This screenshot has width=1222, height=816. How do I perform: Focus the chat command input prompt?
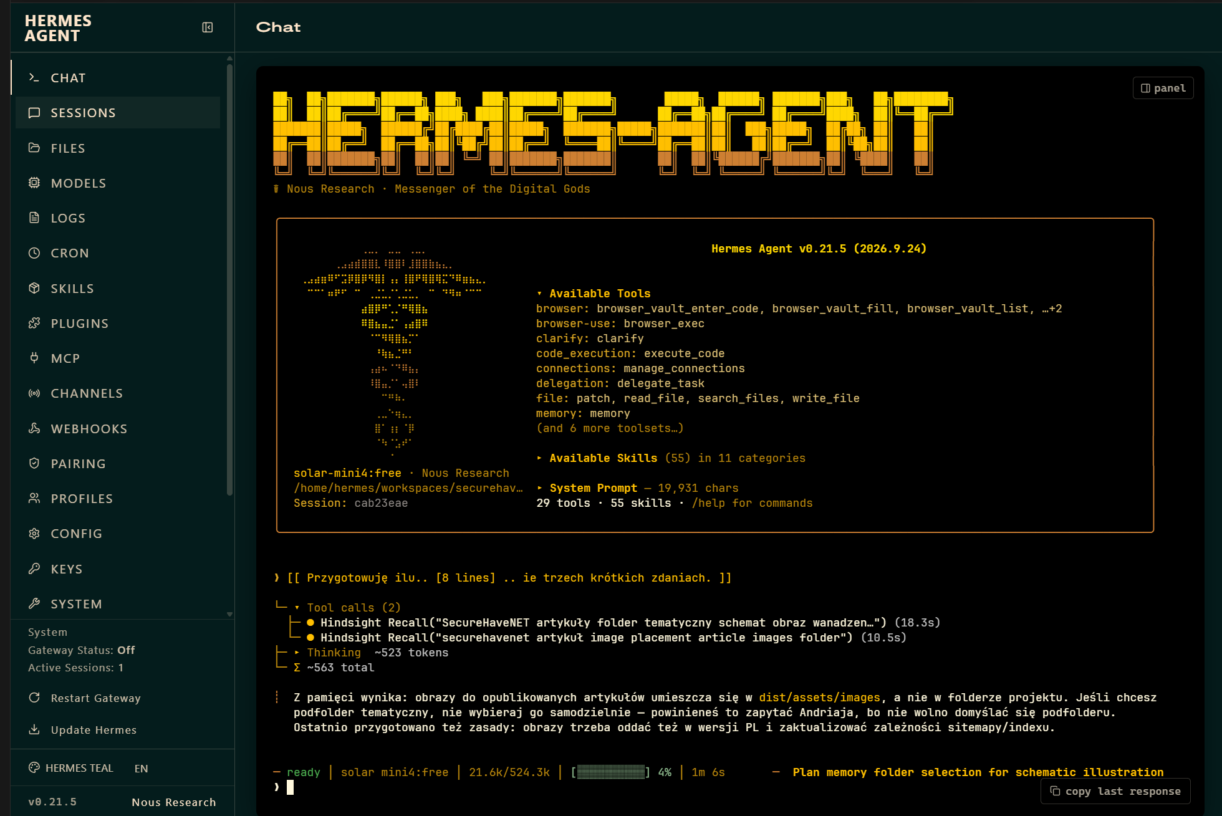[290, 787]
